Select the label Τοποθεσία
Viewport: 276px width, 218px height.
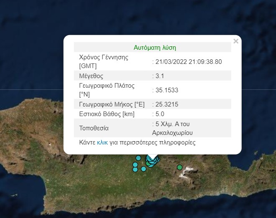pyautogui.click(x=94, y=128)
